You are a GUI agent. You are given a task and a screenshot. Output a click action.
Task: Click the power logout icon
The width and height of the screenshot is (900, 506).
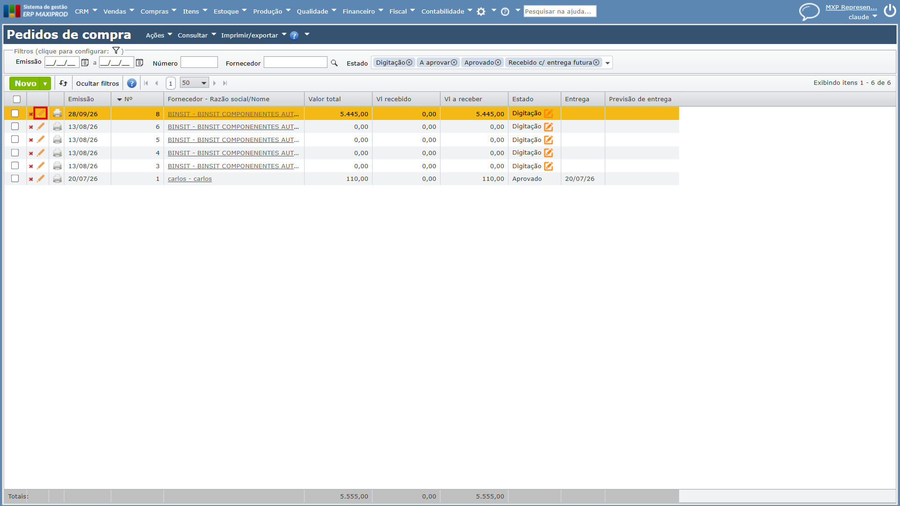(890, 11)
